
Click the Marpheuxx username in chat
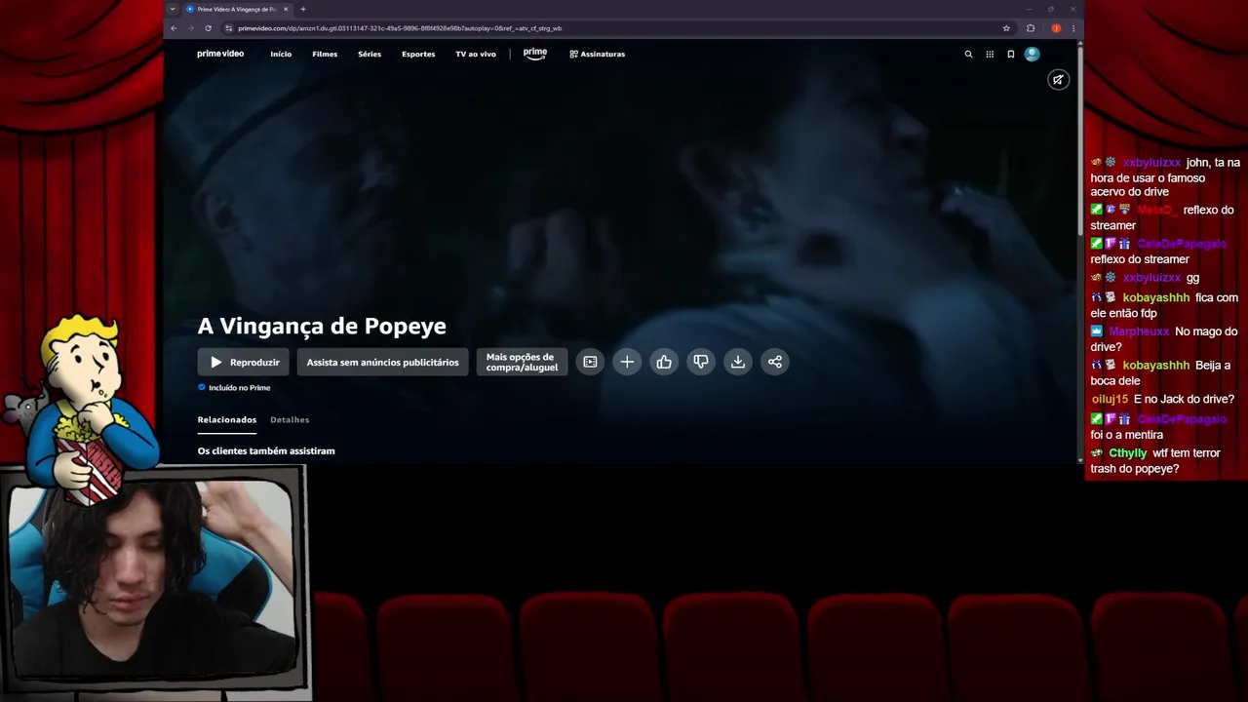pos(1139,331)
